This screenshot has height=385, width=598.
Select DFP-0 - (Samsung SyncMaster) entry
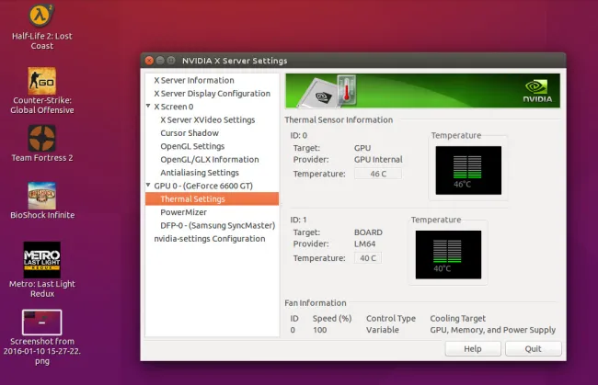point(217,225)
